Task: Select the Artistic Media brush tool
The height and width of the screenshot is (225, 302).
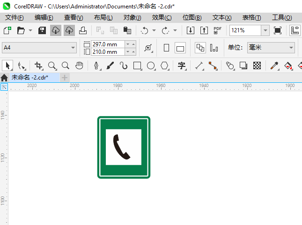Action: tap(110, 65)
